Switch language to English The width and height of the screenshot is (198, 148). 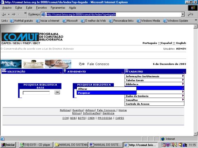[x=181, y=43]
